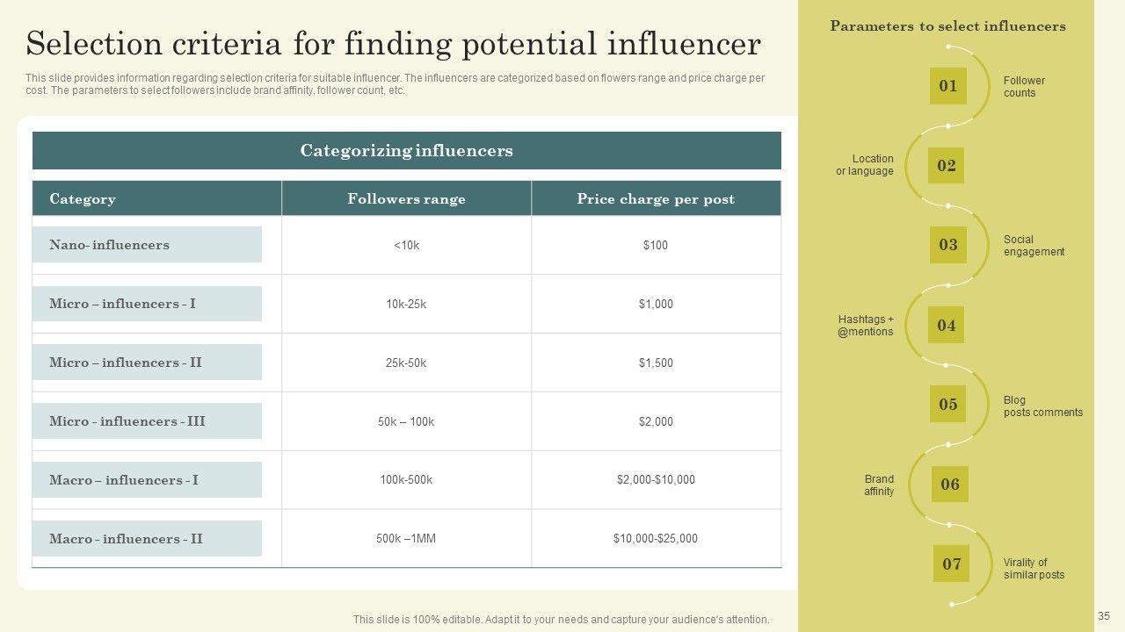Click the $2,000-$10,000 price cell
Viewport: 1125px width, 632px height.
656,480
